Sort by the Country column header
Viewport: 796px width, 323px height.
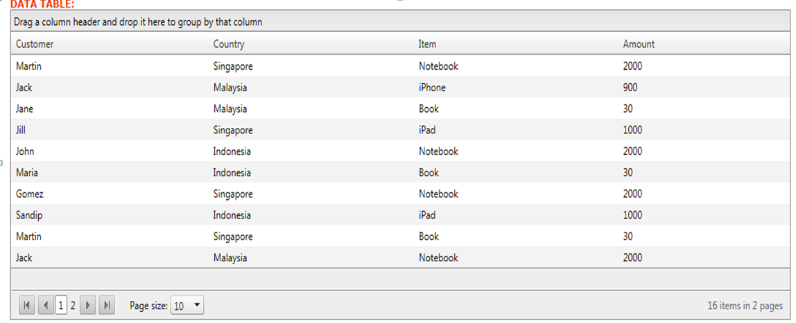(229, 44)
